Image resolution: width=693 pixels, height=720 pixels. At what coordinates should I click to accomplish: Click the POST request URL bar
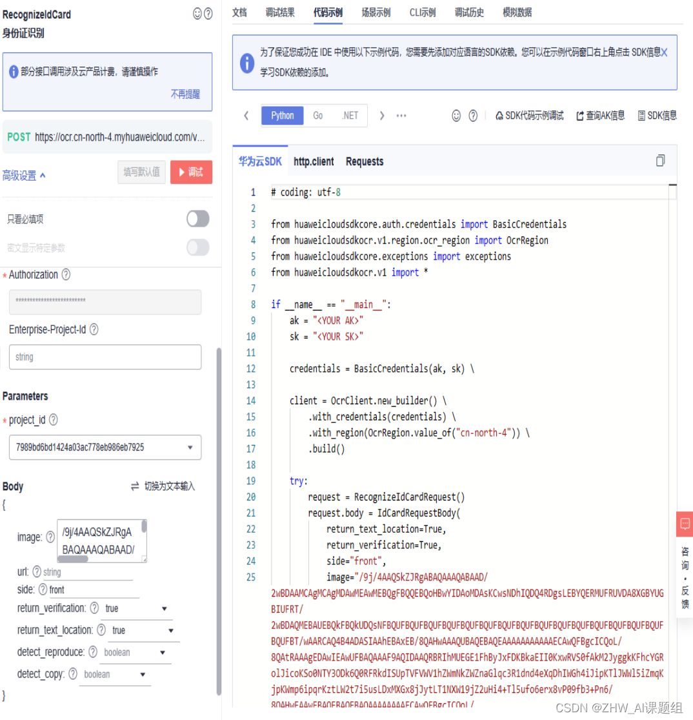click(x=107, y=137)
